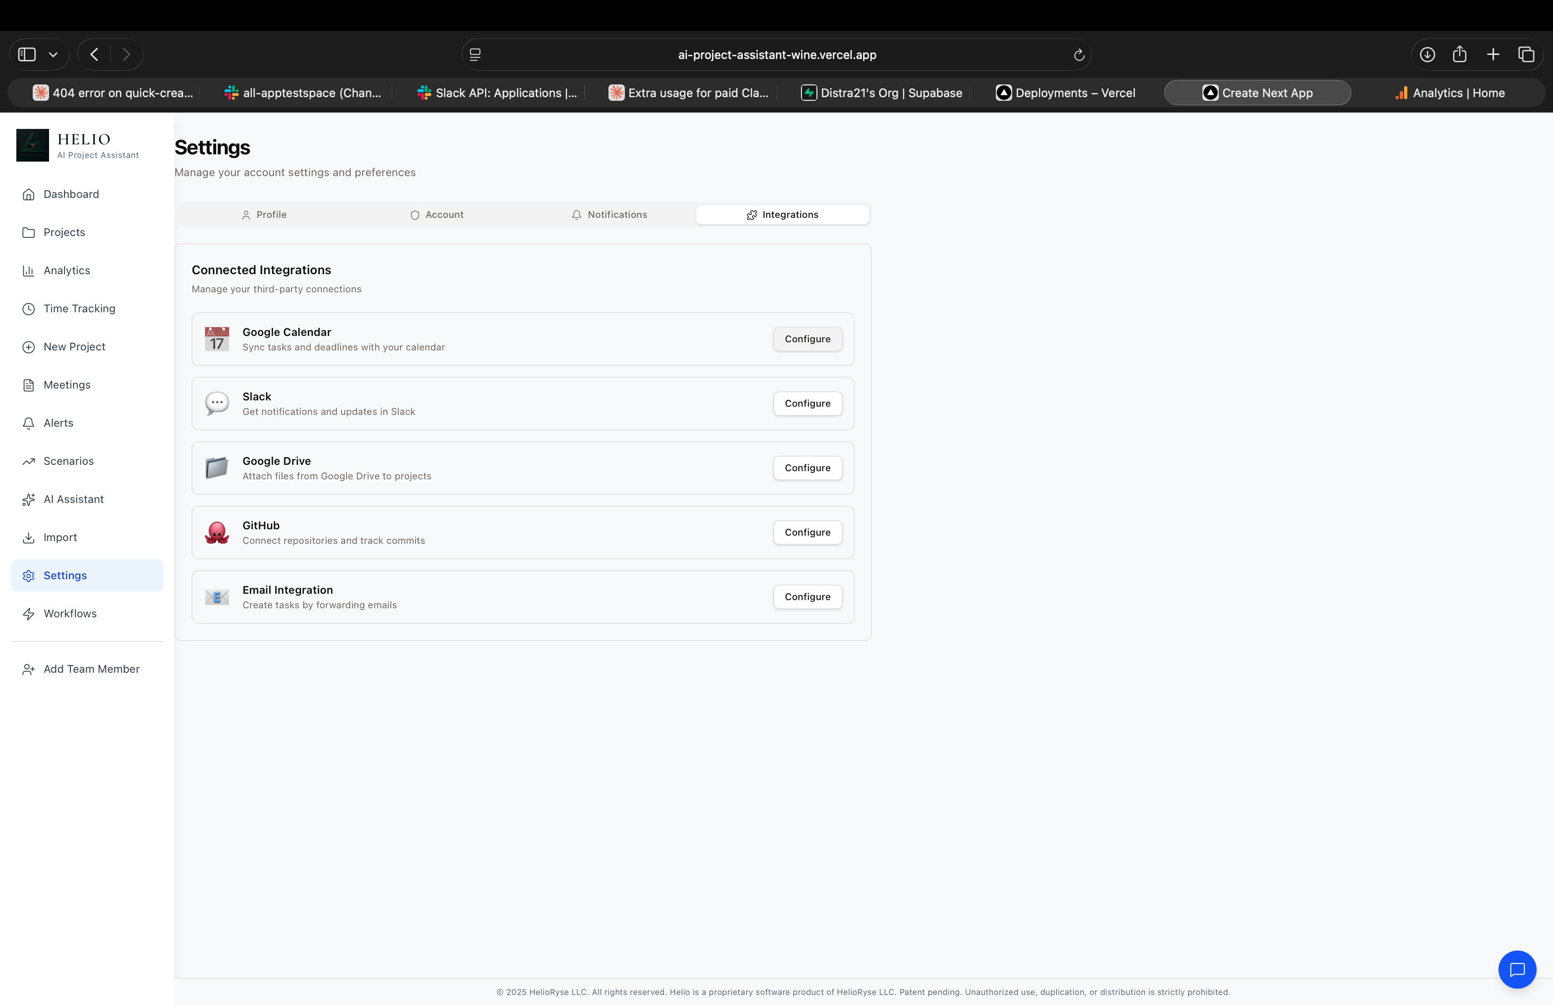Expand the sidebar dropdown chevron
Screen dimensions: 1553x1005
pos(54,54)
